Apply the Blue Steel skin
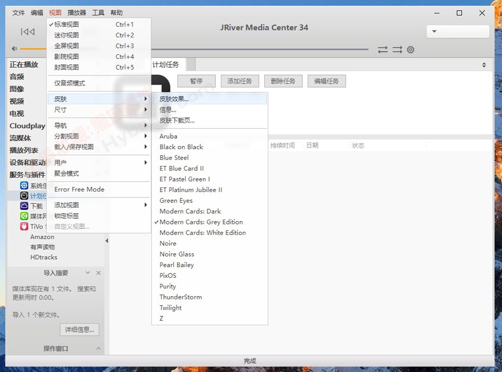Viewport: 502px width, 372px height. pos(209,158)
